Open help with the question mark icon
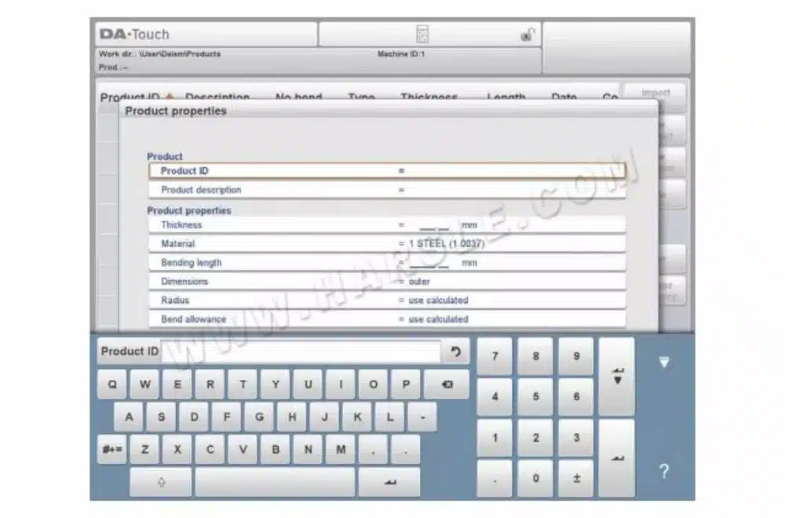 tap(664, 471)
